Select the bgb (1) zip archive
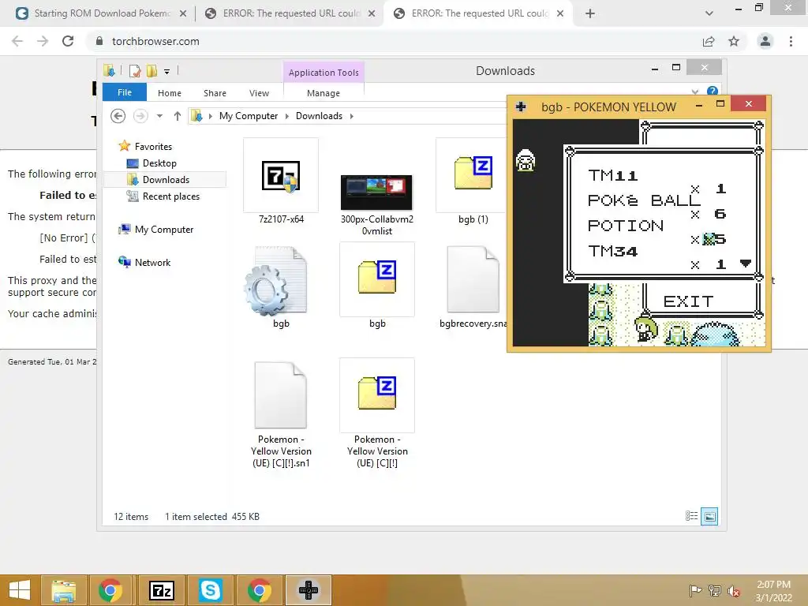808x606 pixels. click(x=473, y=181)
